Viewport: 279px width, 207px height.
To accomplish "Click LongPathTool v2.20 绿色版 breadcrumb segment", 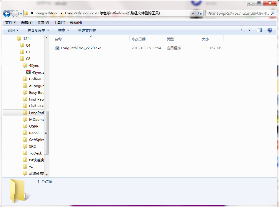I will (x=112, y=13).
